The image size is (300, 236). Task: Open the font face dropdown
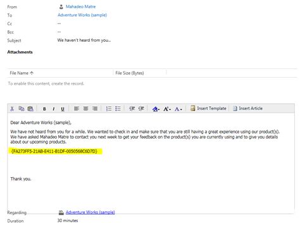(156, 109)
